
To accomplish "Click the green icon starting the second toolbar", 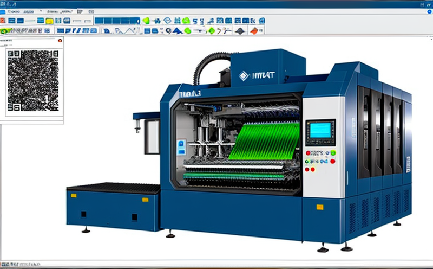I will click(4, 31).
